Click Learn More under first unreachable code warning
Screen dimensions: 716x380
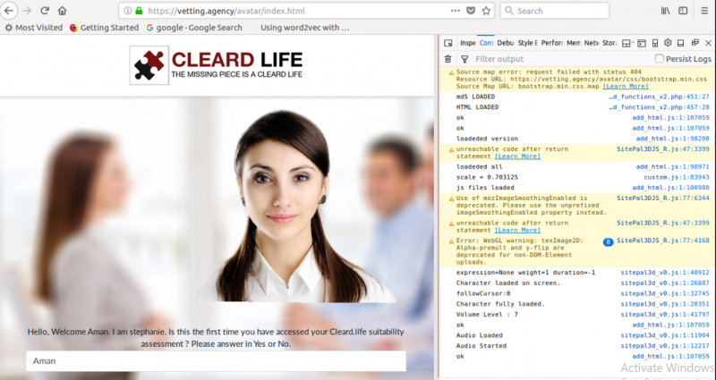518,156
